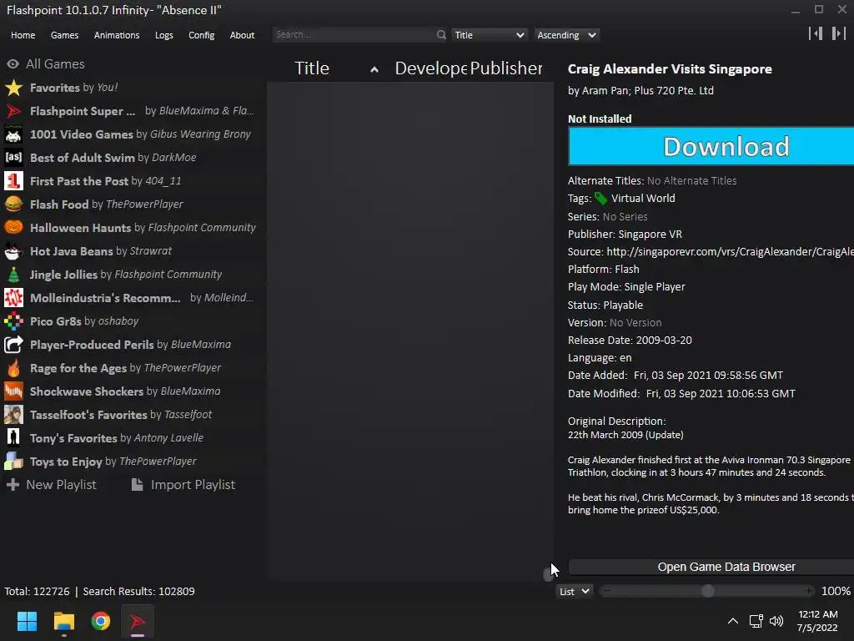Click the Best of Adult Swim [as] icon
854x641 pixels.
(13, 158)
